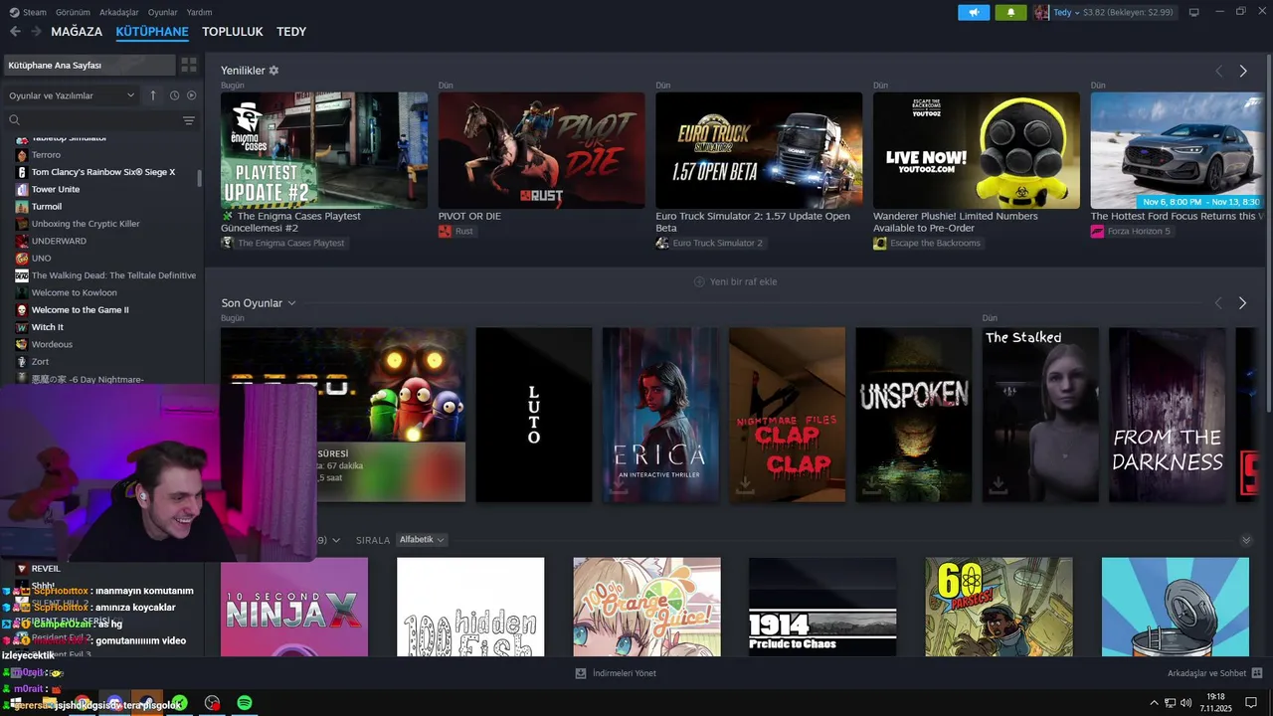Select Tom Clancy's Rainbow Six Siege X

(x=103, y=172)
